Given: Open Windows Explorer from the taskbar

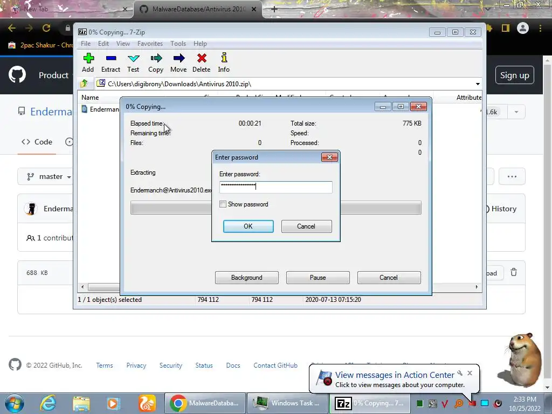Looking at the screenshot, I should [x=81, y=403].
